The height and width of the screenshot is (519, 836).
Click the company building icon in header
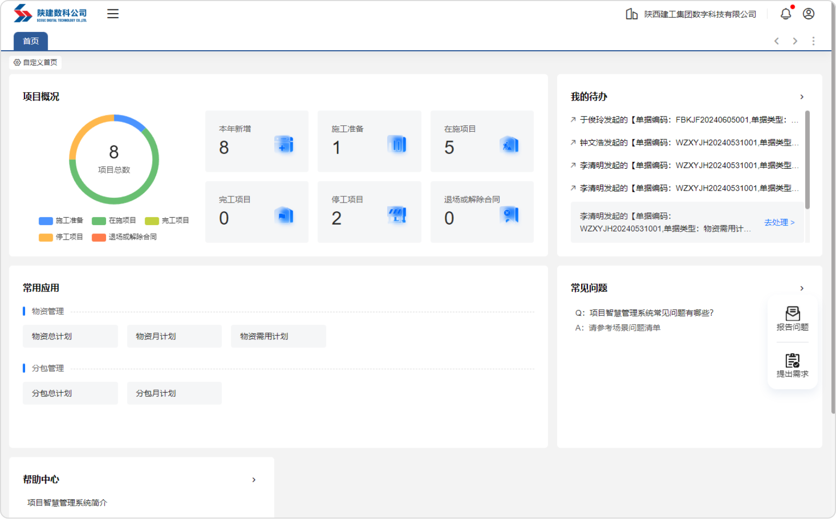[631, 14]
